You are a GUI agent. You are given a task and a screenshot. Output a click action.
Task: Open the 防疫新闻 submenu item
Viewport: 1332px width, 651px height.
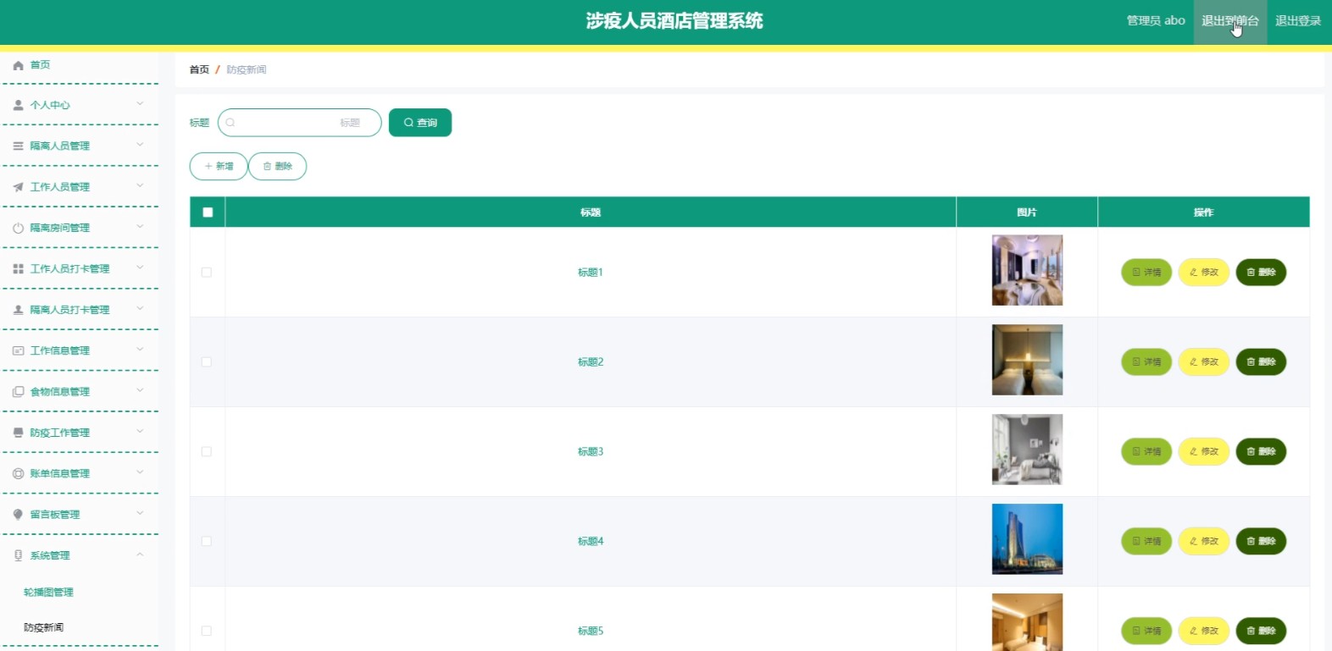coord(44,628)
